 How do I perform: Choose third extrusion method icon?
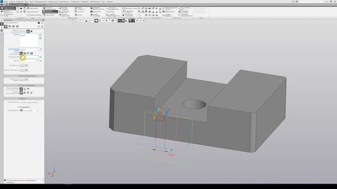28,54
